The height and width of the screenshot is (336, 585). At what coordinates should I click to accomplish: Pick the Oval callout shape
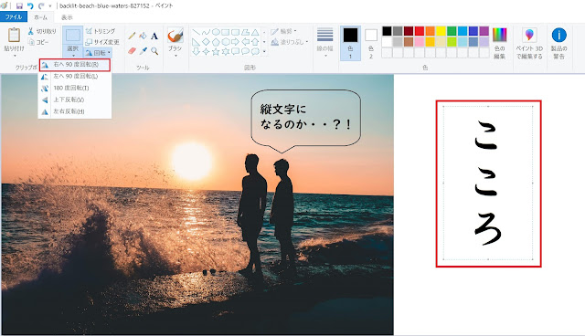pos(245,51)
